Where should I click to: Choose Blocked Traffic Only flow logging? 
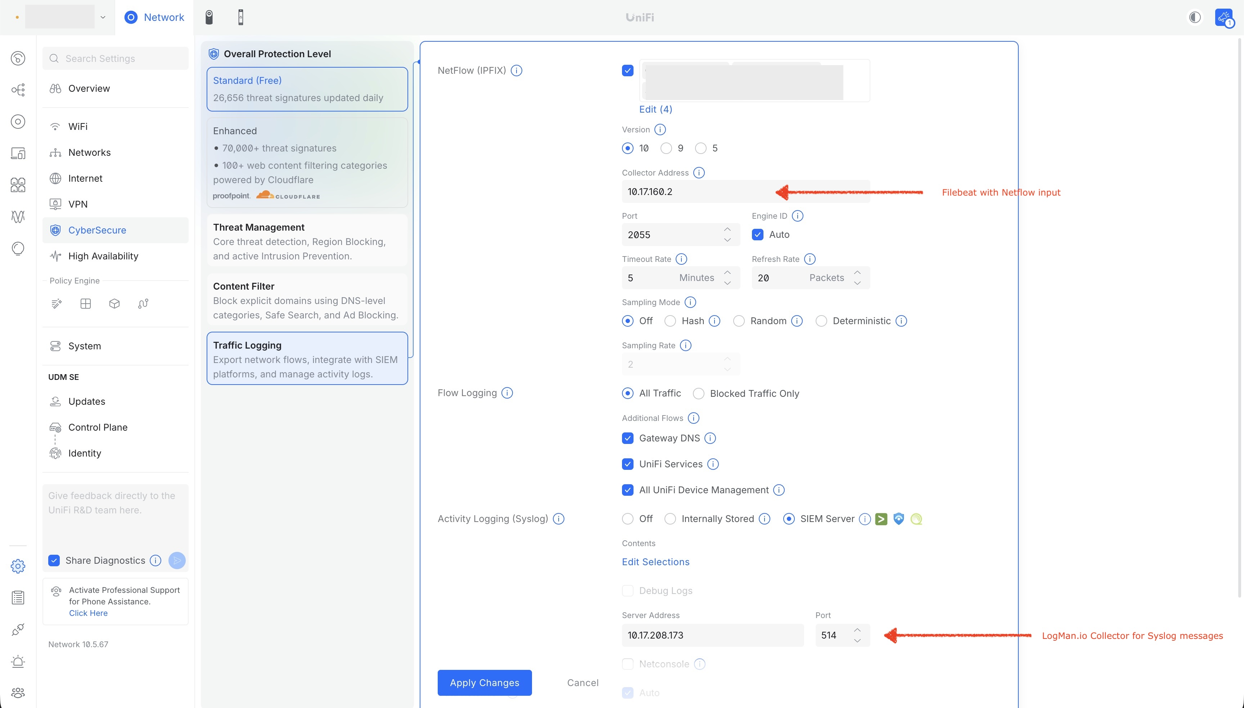pyautogui.click(x=699, y=393)
